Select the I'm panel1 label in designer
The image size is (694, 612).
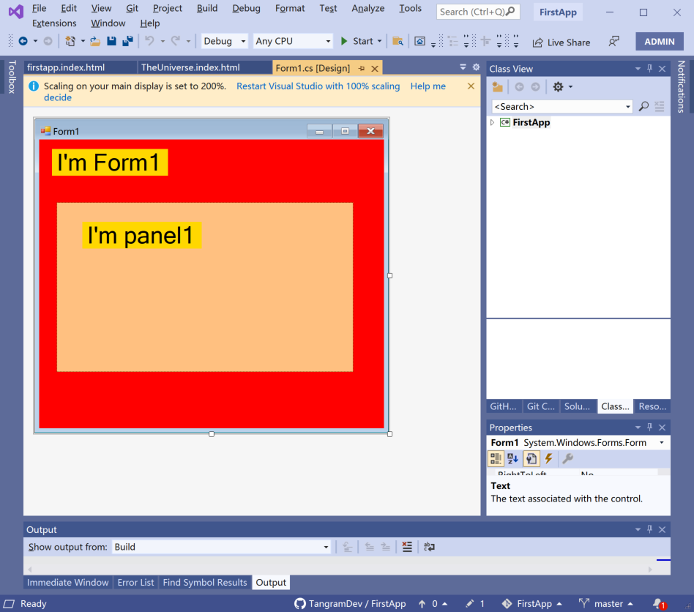pyautogui.click(x=141, y=235)
